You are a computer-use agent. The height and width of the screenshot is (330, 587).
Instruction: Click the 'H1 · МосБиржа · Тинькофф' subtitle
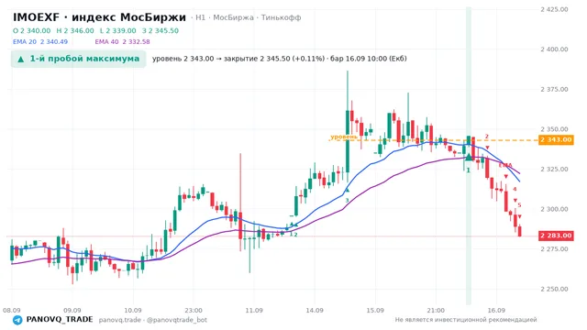[249, 17]
